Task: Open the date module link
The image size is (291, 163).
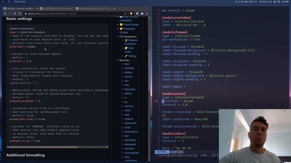Action: [127, 85]
